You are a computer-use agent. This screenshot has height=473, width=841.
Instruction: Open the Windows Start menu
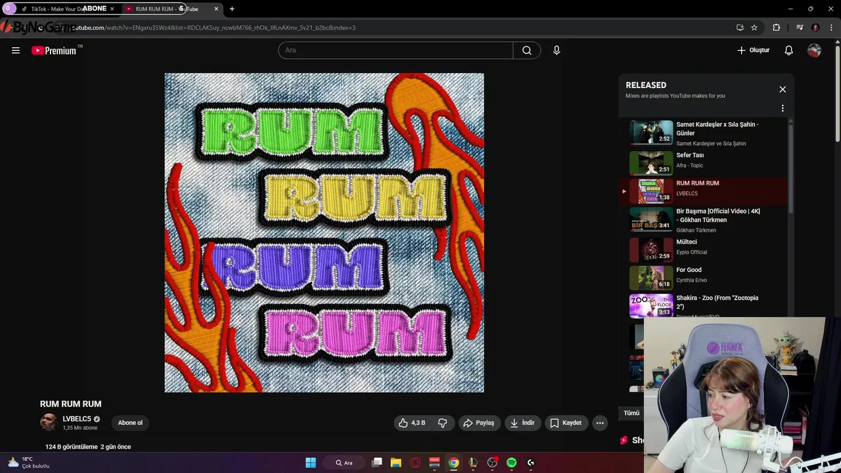pyautogui.click(x=311, y=462)
